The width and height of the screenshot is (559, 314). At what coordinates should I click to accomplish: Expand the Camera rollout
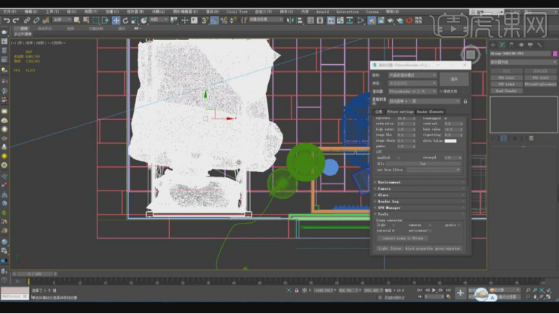coord(420,188)
